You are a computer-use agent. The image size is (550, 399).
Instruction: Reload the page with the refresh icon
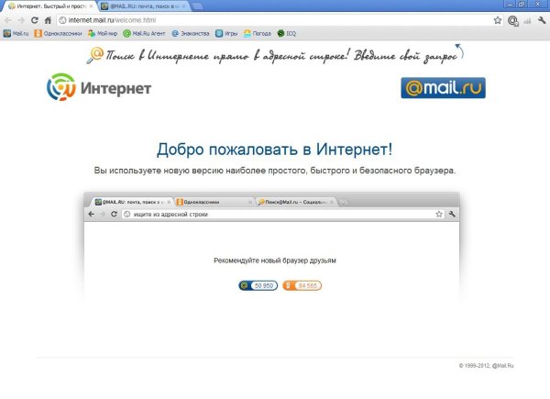35,20
